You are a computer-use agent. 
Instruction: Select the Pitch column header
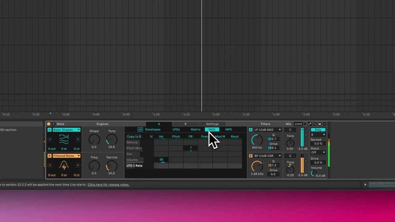coord(176,137)
